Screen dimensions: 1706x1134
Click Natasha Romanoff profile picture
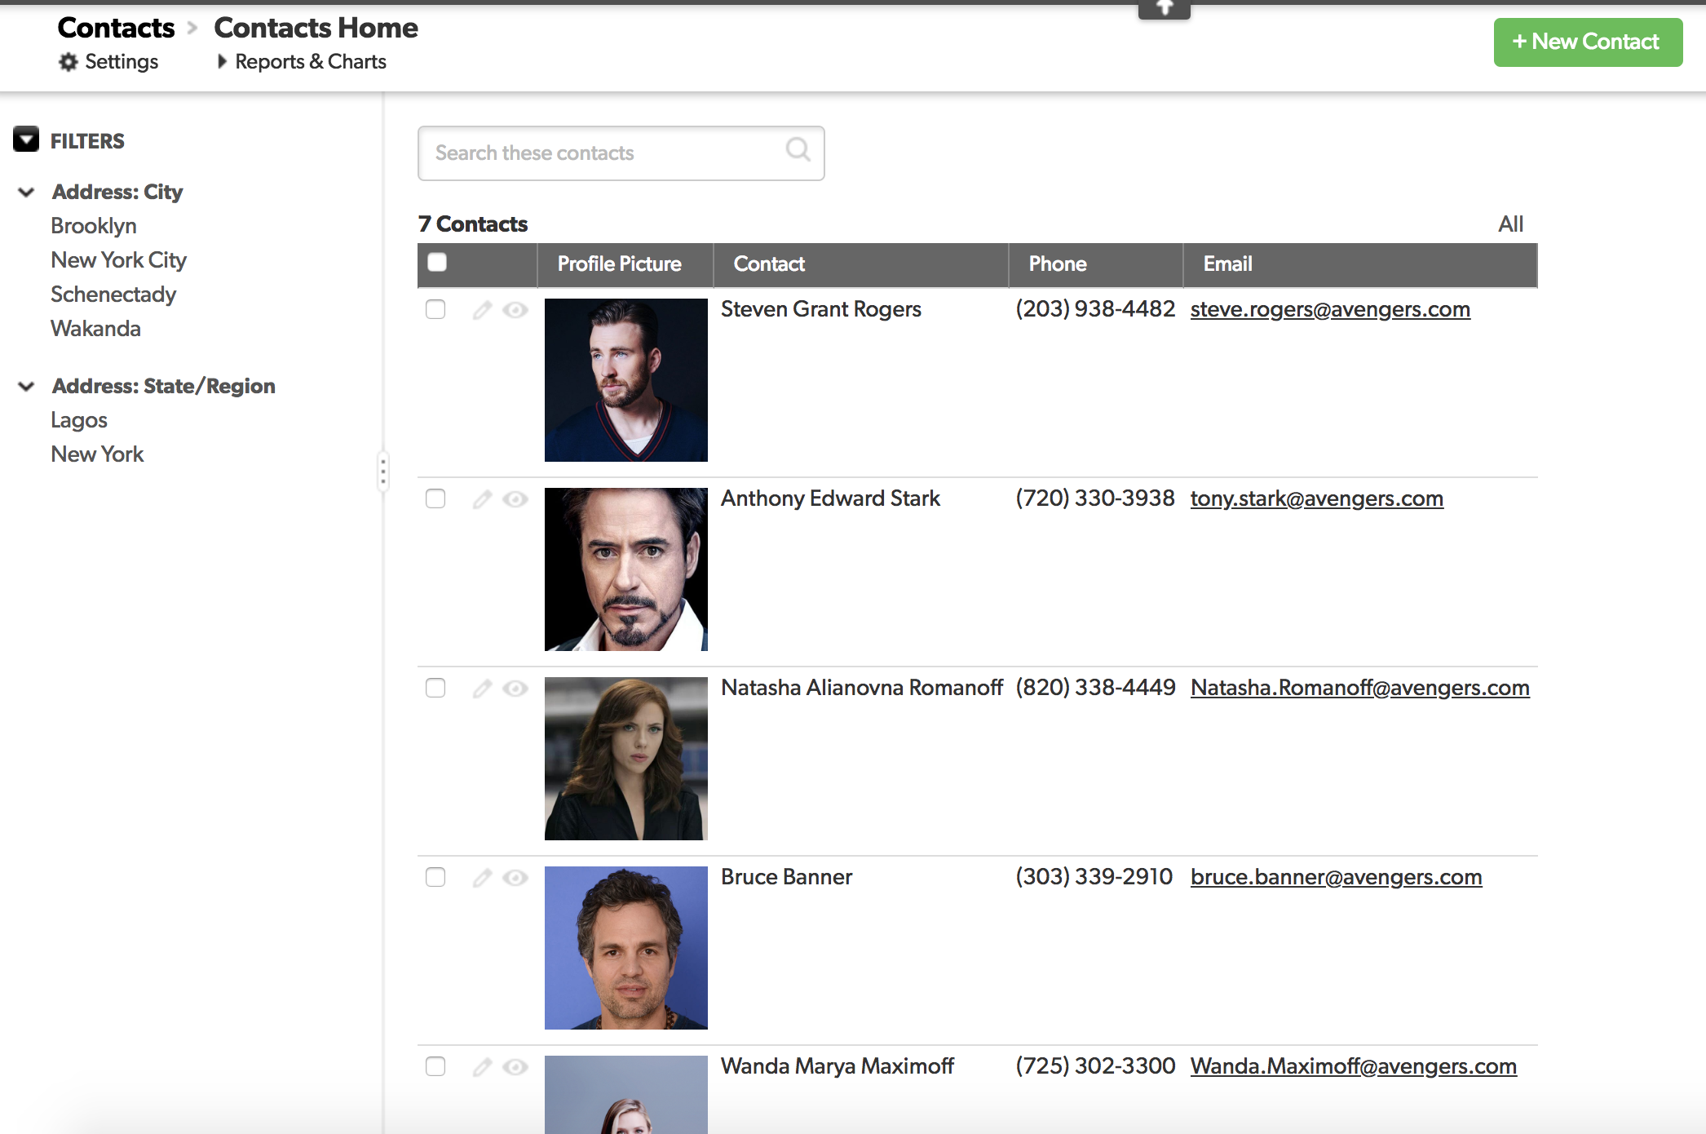click(626, 759)
